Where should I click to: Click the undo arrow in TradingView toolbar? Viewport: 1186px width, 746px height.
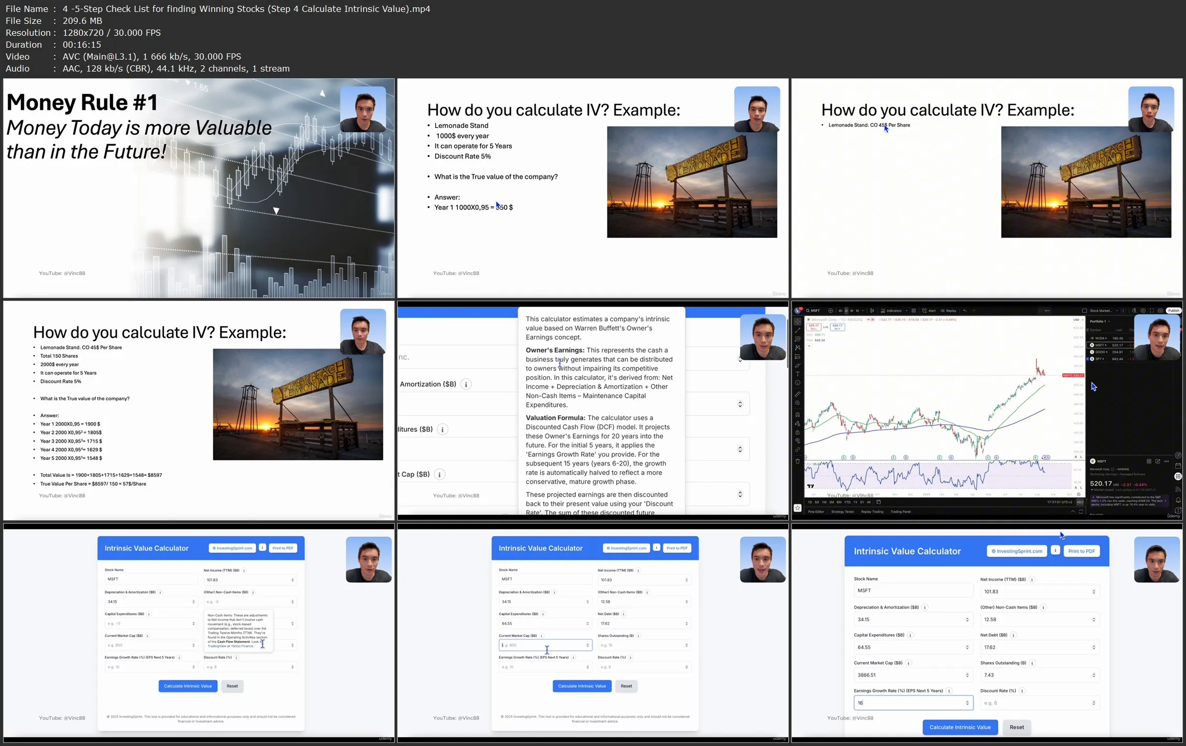point(965,311)
